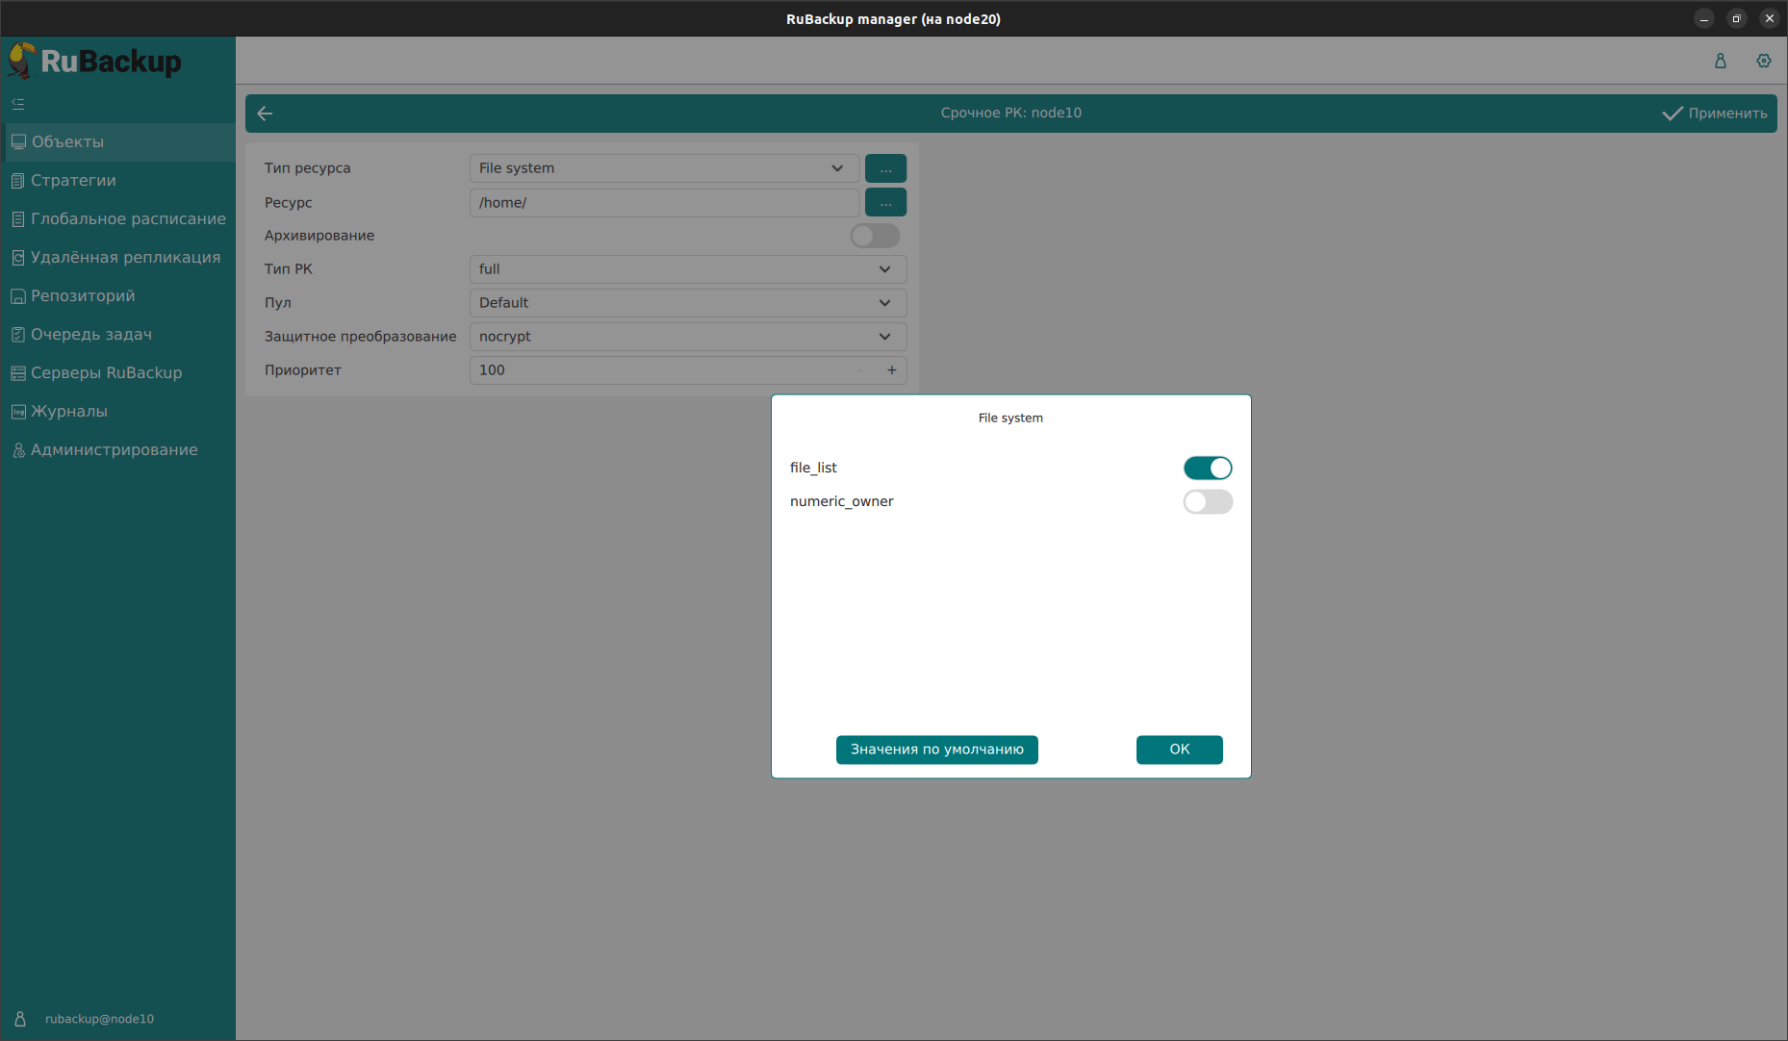Image resolution: width=1788 pixels, height=1041 pixels.
Task: Expand the Тип ресурса dropdown
Action: [663, 168]
